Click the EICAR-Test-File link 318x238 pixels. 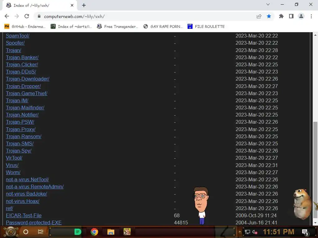(x=24, y=216)
